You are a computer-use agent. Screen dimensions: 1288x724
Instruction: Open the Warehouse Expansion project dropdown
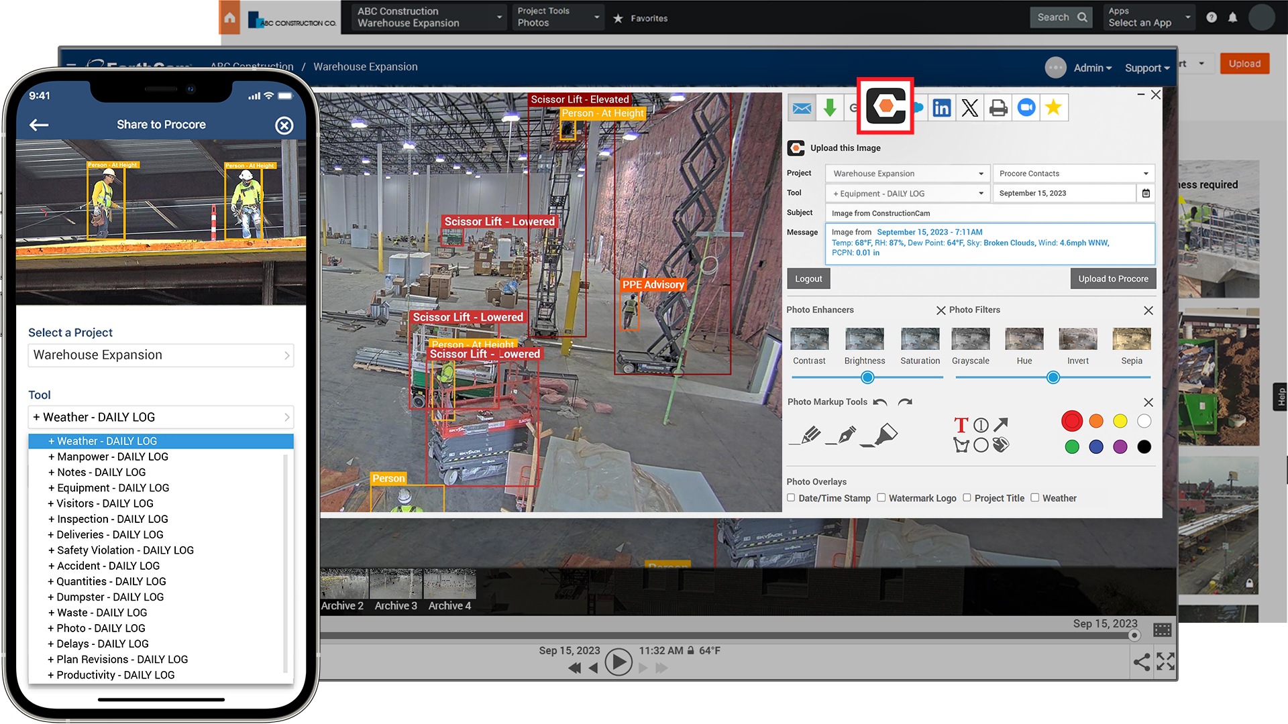(907, 174)
